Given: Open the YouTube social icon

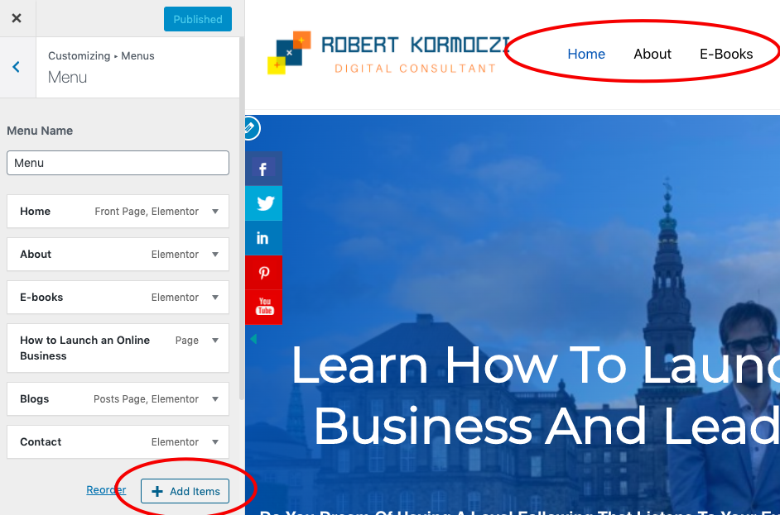Looking at the screenshot, I should (x=263, y=307).
